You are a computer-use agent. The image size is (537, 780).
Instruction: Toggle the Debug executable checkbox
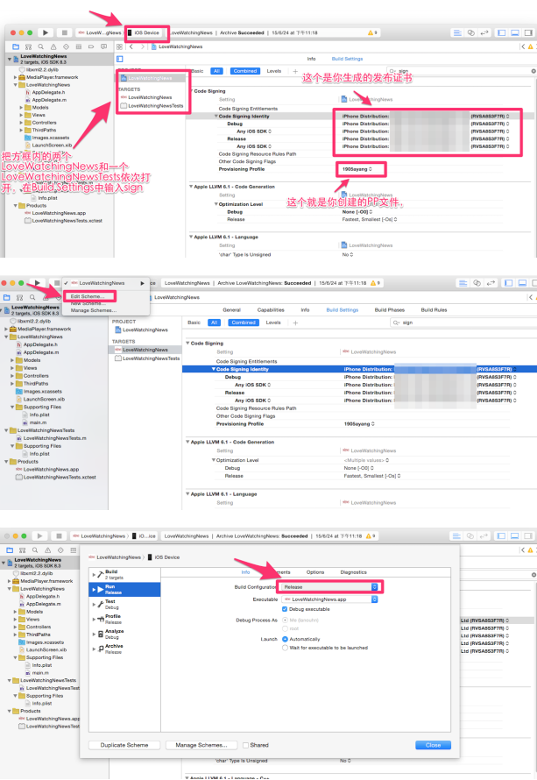285,609
